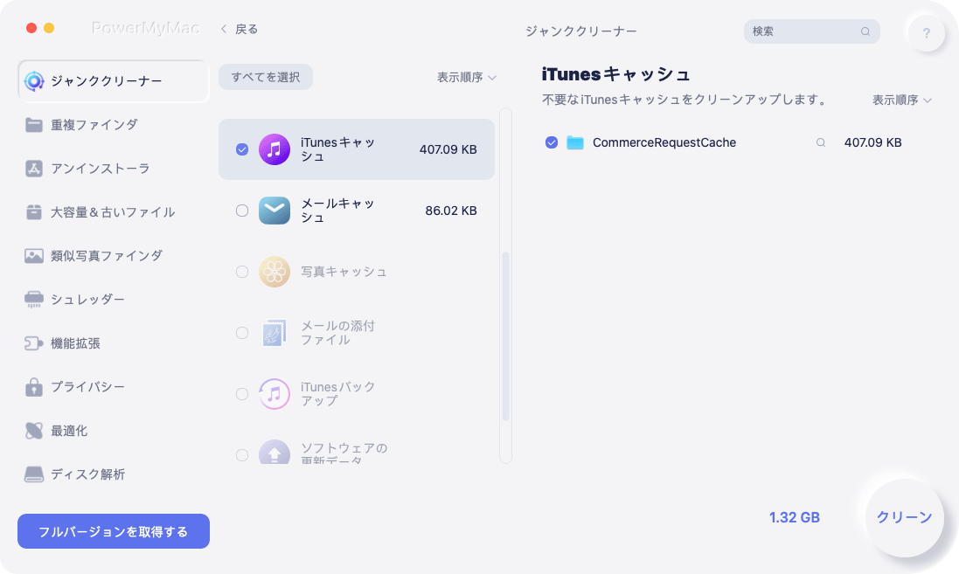Click the Junk Cleaner (ジャンククリーナー) sidebar icon
959x574 pixels.
coord(34,80)
